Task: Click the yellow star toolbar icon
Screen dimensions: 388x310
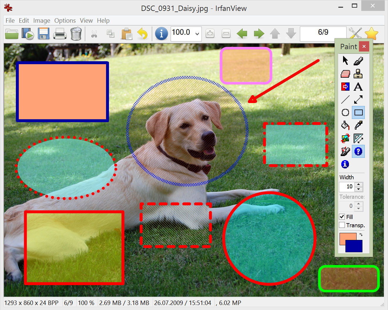Action: (372, 34)
